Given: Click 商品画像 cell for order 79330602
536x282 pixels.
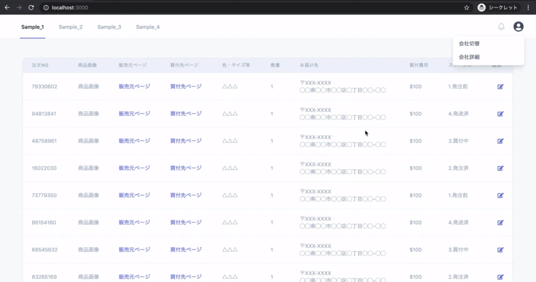Looking at the screenshot, I should pos(88,86).
